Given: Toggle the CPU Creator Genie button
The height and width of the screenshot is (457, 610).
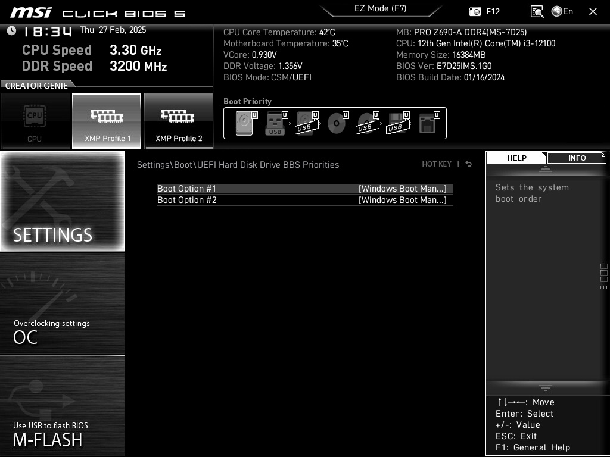Looking at the screenshot, I should [x=35, y=121].
